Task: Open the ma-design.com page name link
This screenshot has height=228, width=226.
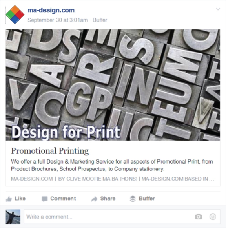Action: point(51,10)
